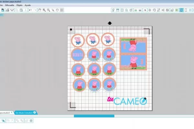This screenshot has width=194, height=129.
Task: Open the Fill Gradient panel
Action: [x=118, y=10]
